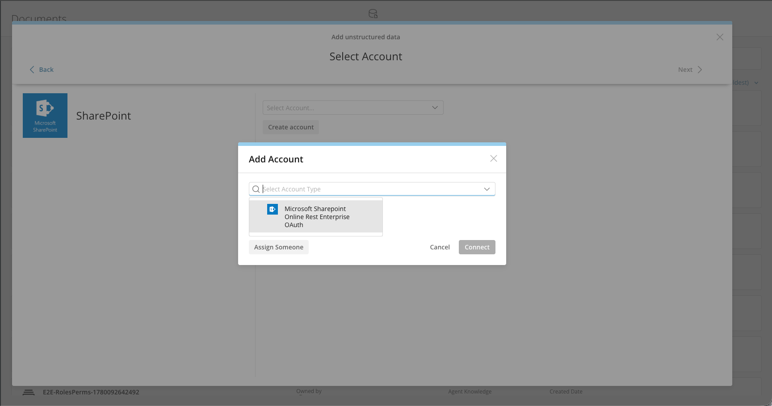This screenshot has height=406, width=772.
Task: Click the Add Account dialog title
Action: coord(276,159)
